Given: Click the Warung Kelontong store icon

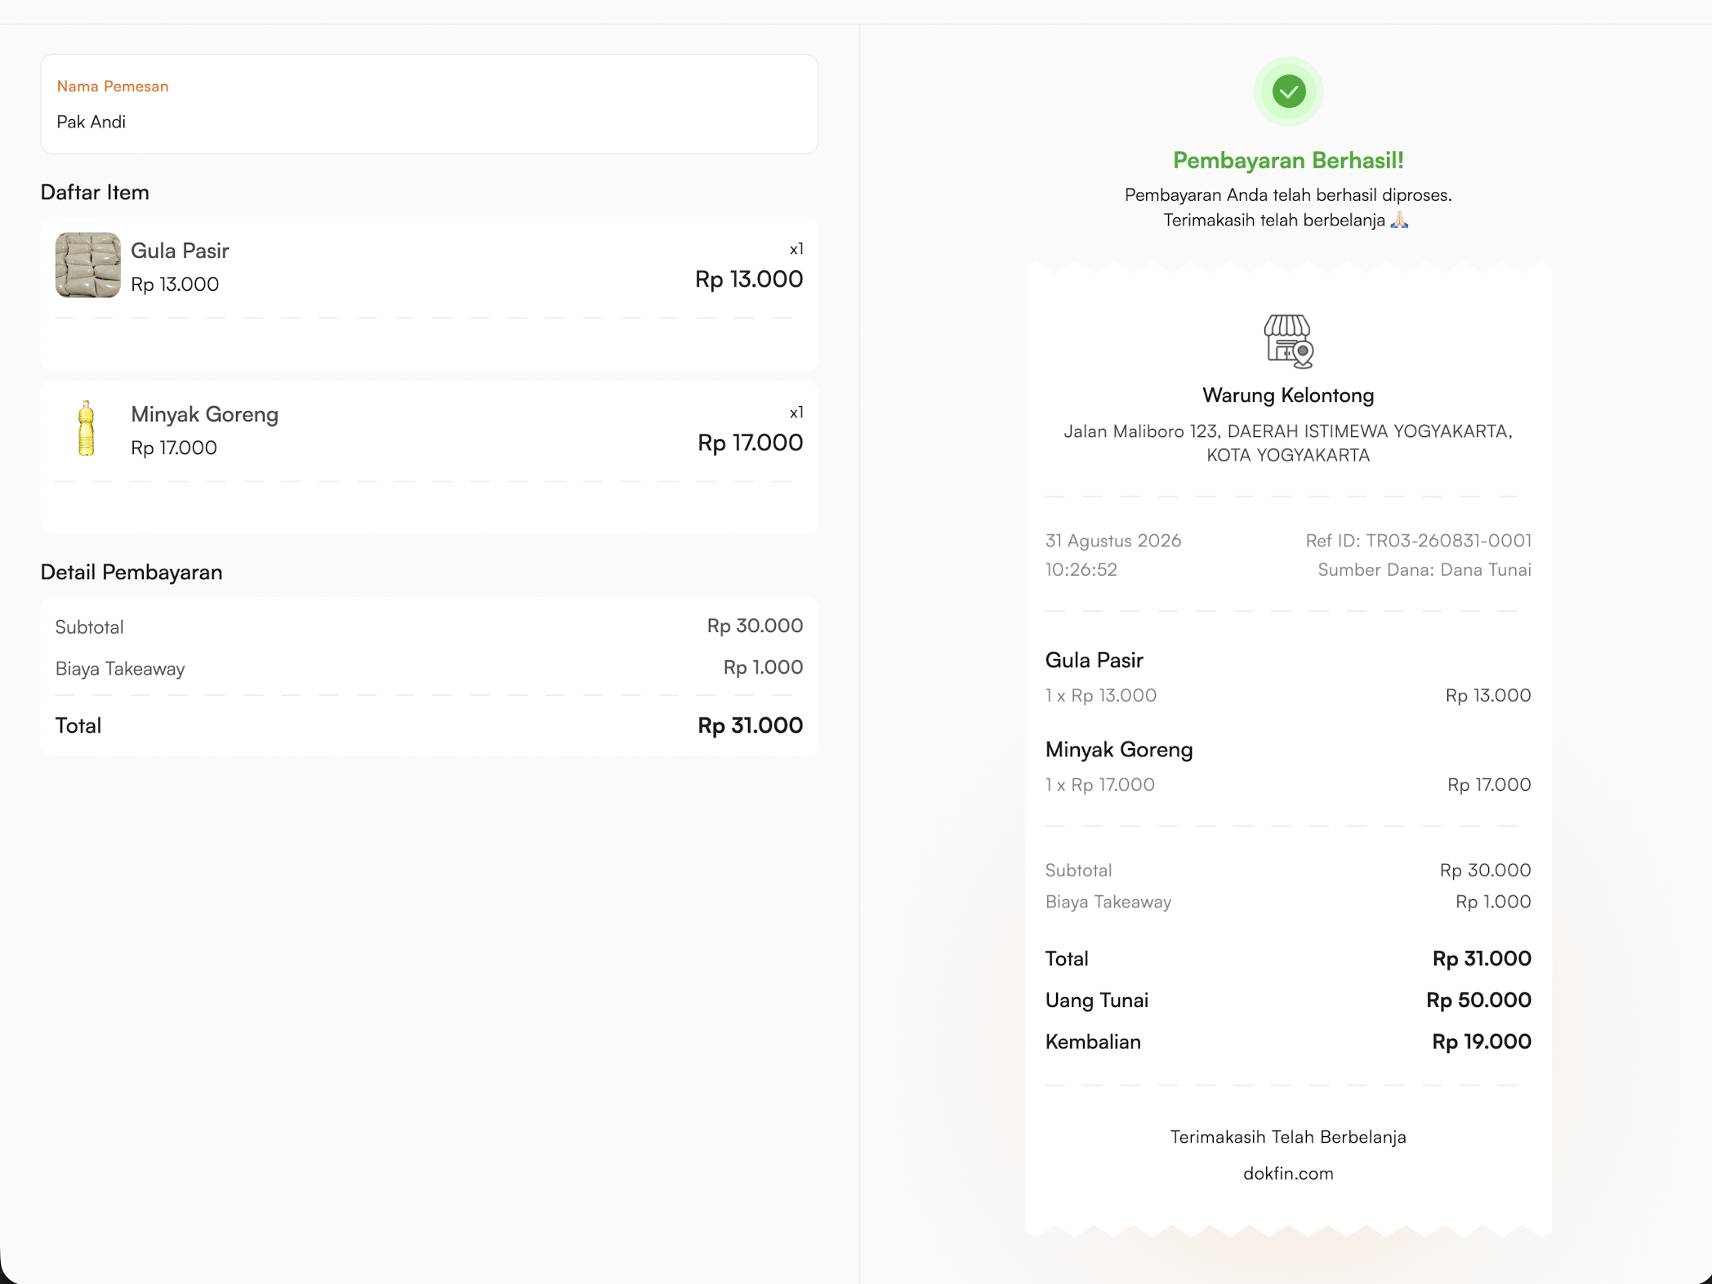Looking at the screenshot, I should [1288, 341].
